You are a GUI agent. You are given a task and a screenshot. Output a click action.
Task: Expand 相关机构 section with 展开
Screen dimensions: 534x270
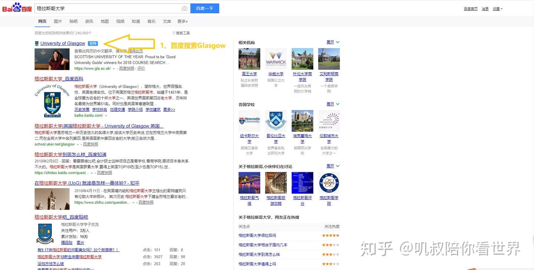click(x=333, y=42)
